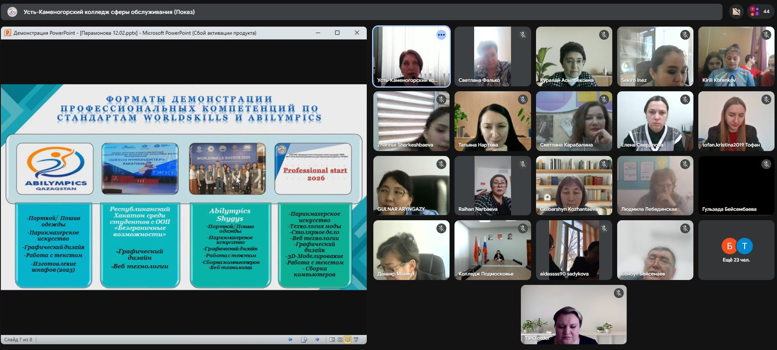The width and height of the screenshot is (777, 350).
Task: Click the organization icon in top bar
Action: pyautogui.click(x=736, y=11)
